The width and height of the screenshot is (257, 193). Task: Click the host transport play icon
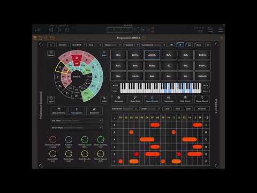(59, 29)
